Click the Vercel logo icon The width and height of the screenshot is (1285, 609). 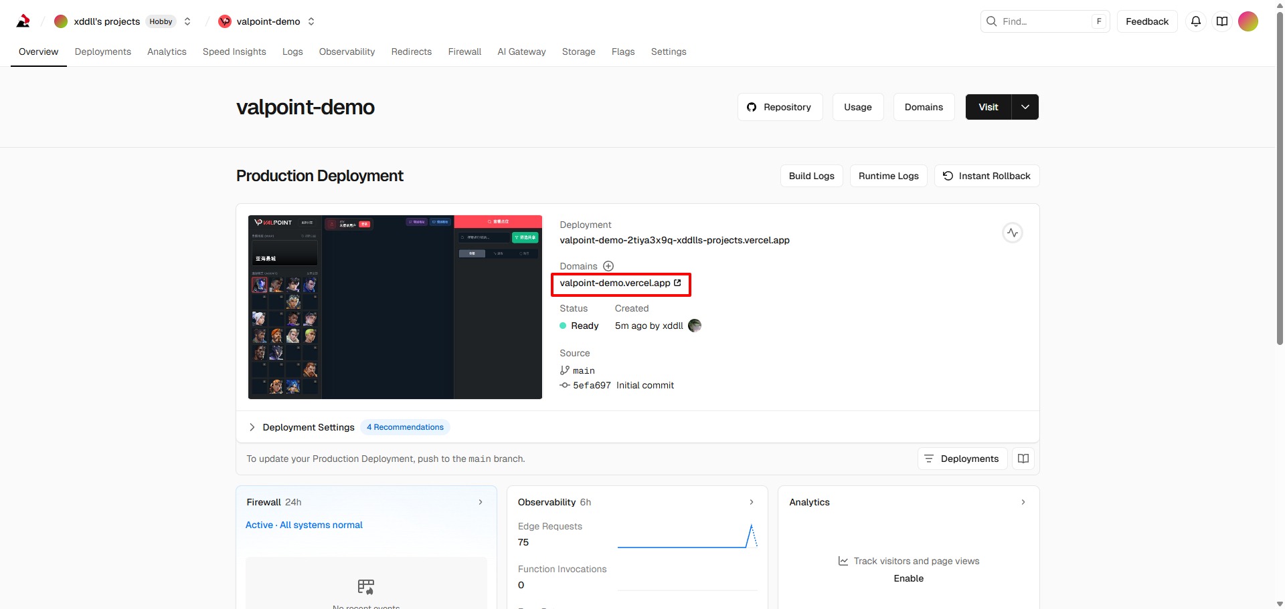pos(23,21)
